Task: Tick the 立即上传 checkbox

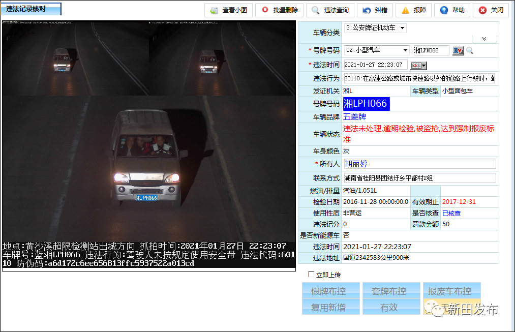Action: (x=311, y=274)
